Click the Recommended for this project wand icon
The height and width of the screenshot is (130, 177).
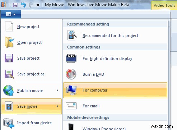coord(72,36)
